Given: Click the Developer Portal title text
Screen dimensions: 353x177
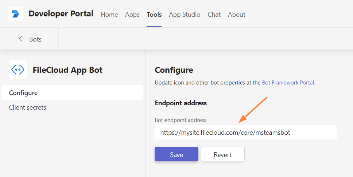Looking at the screenshot, I should (x=61, y=14).
